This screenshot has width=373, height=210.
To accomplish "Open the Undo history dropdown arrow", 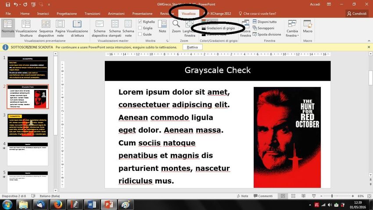I will click(20, 4).
